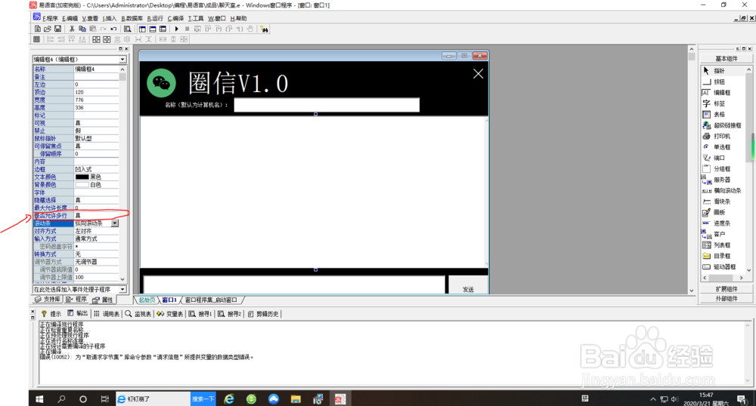This screenshot has height=406, width=756.
Task: Switch to 窗口程序集_启动窗口 tab
Action: (211, 300)
